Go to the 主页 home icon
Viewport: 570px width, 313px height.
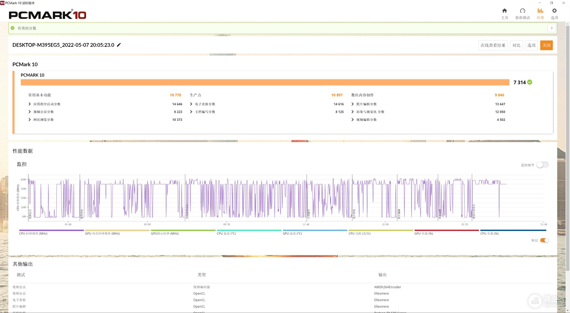pyautogui.click(x=504, y=11)
